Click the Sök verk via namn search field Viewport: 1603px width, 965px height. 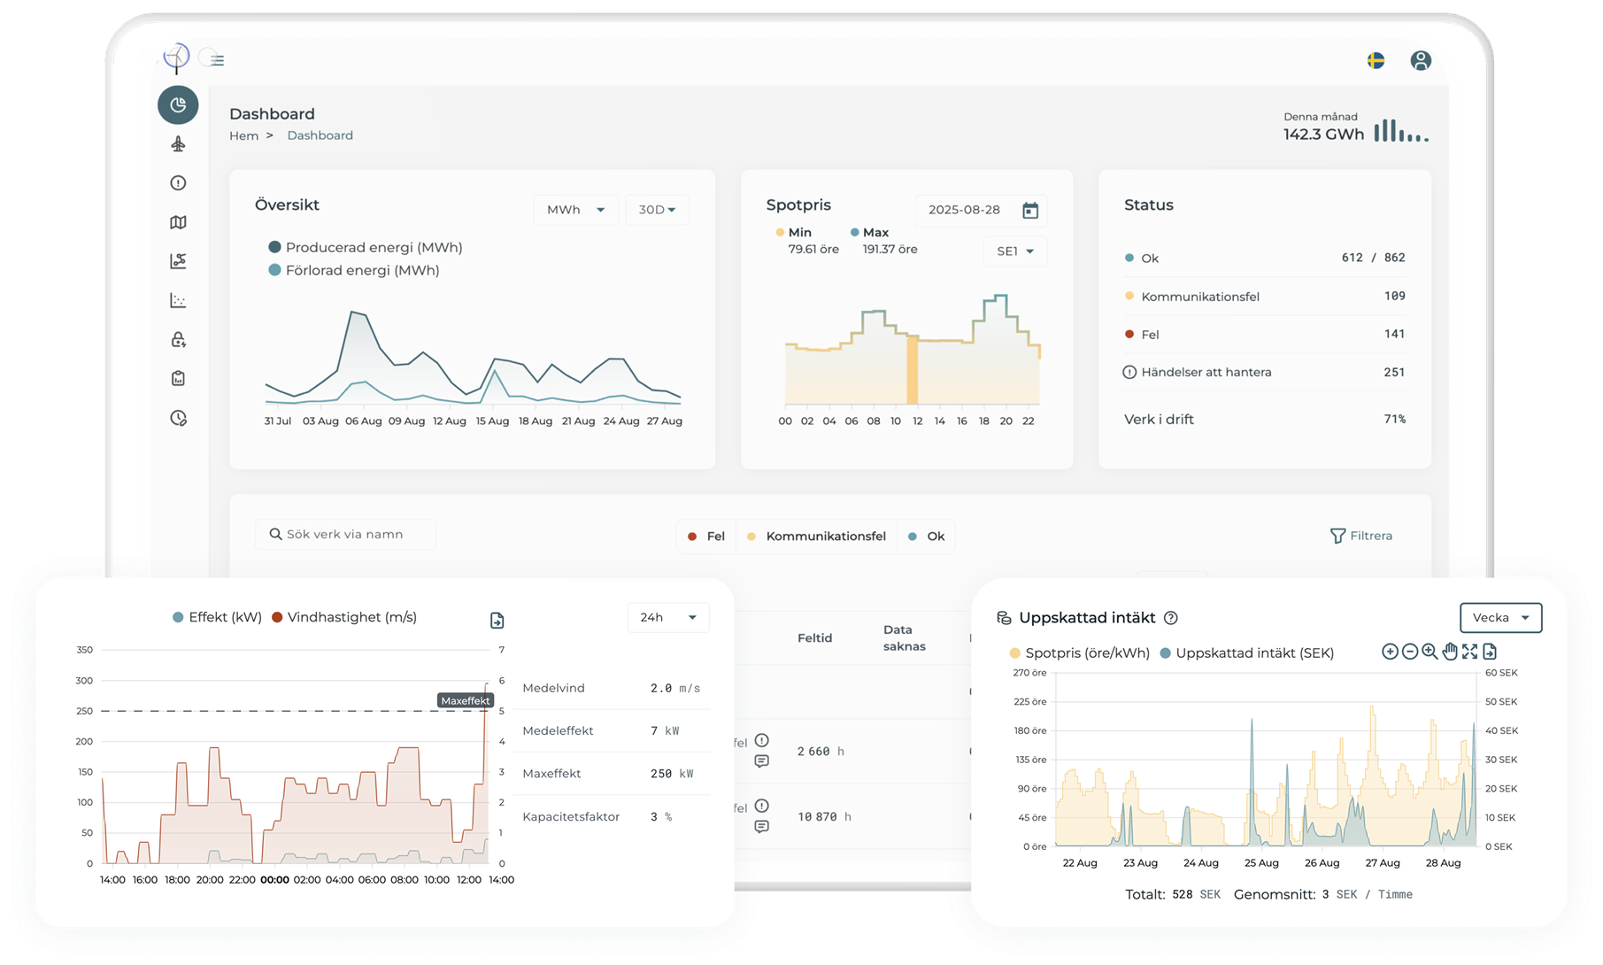coord(346,535)
